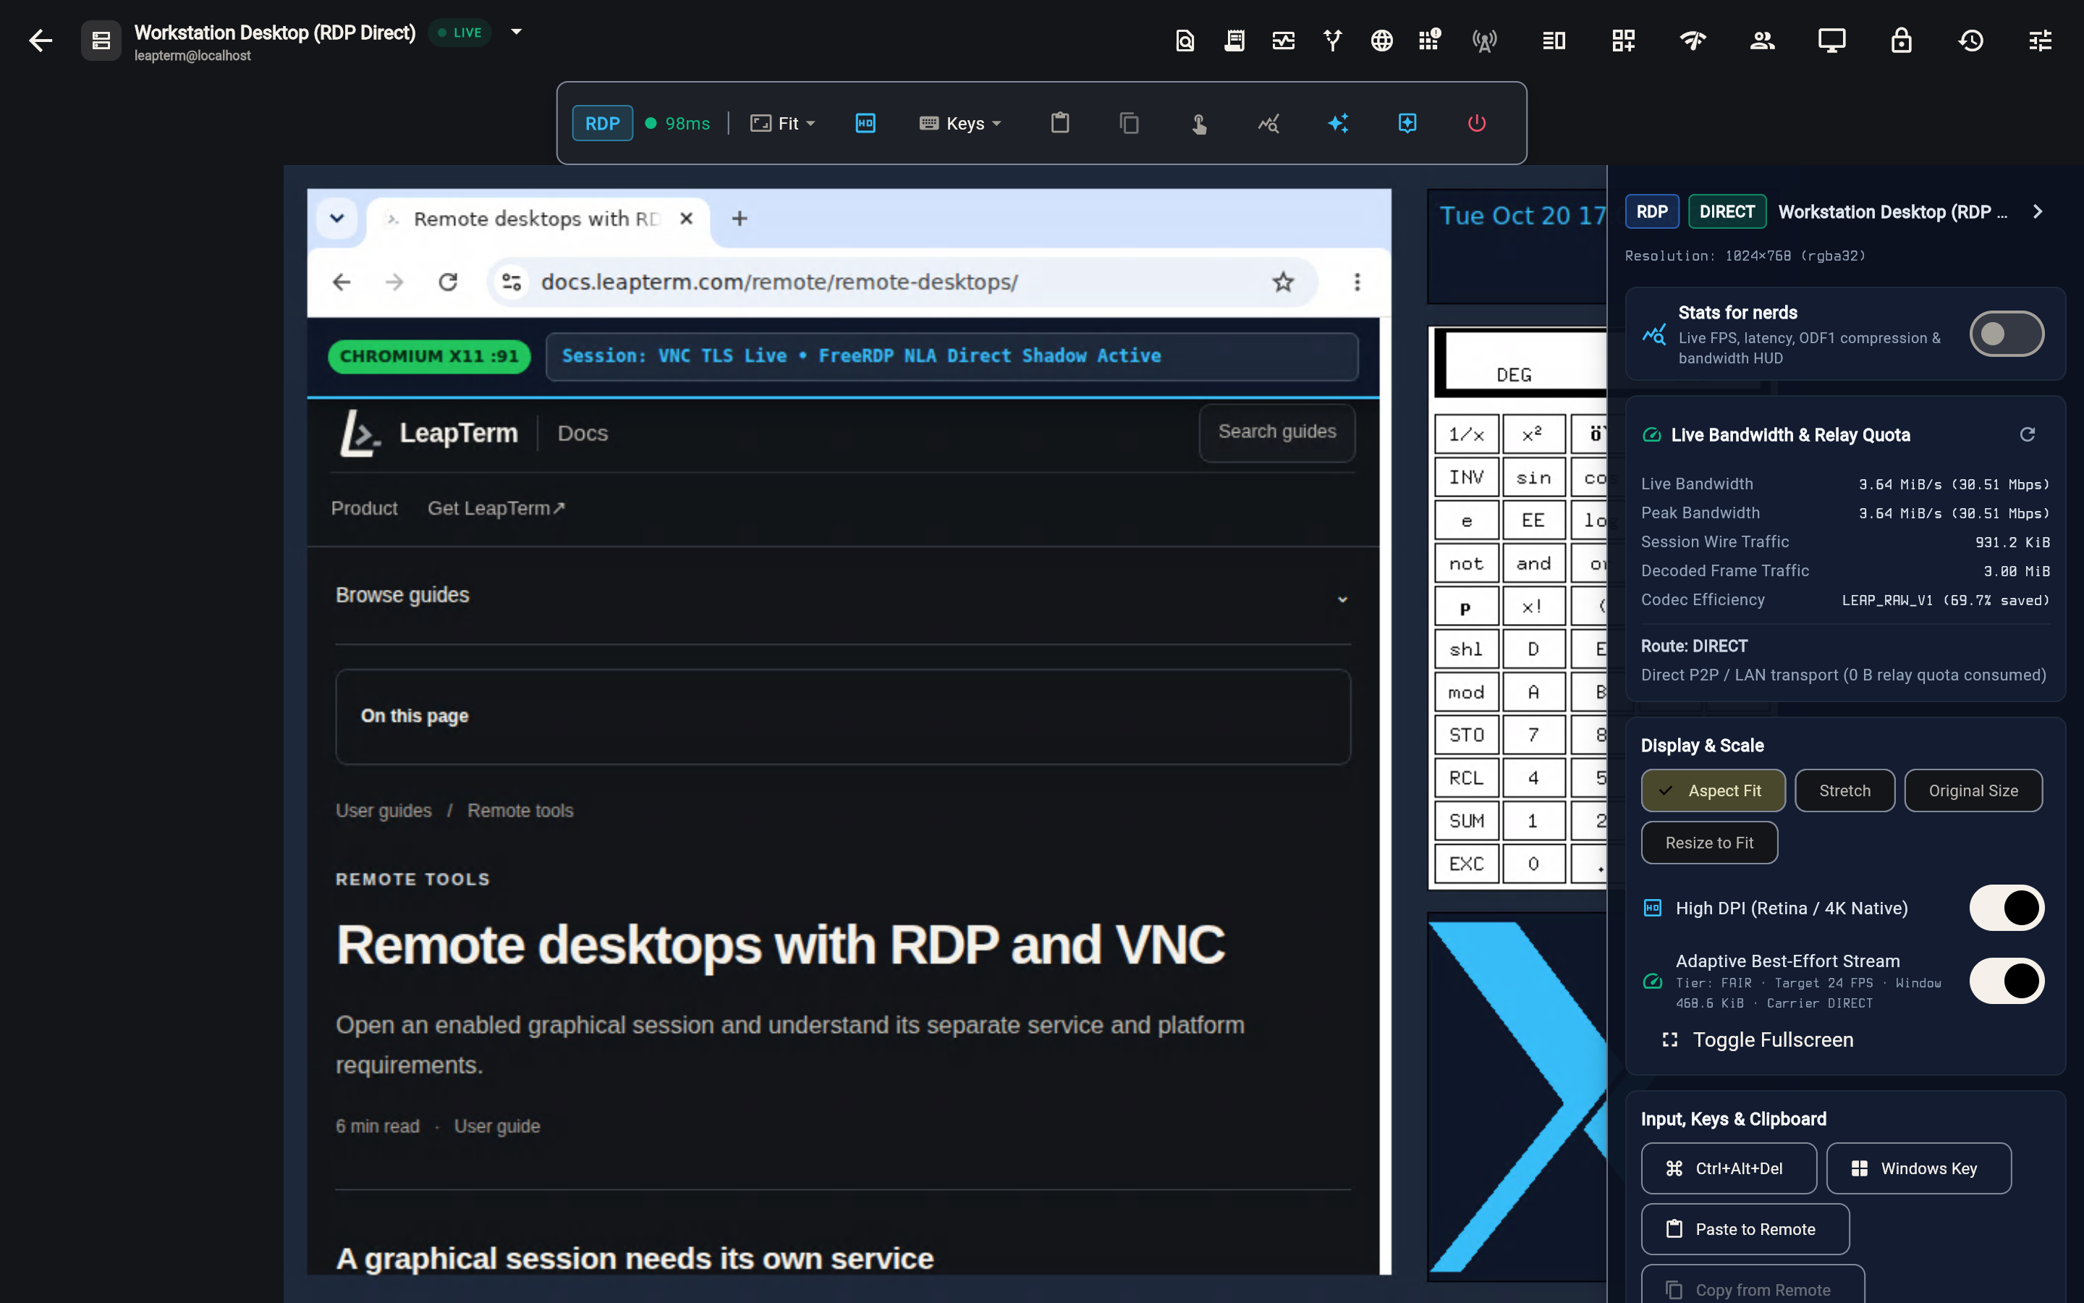Open the history clock icon in header
This screenshot has width=2084, height=1303.
click(1970, 41)
